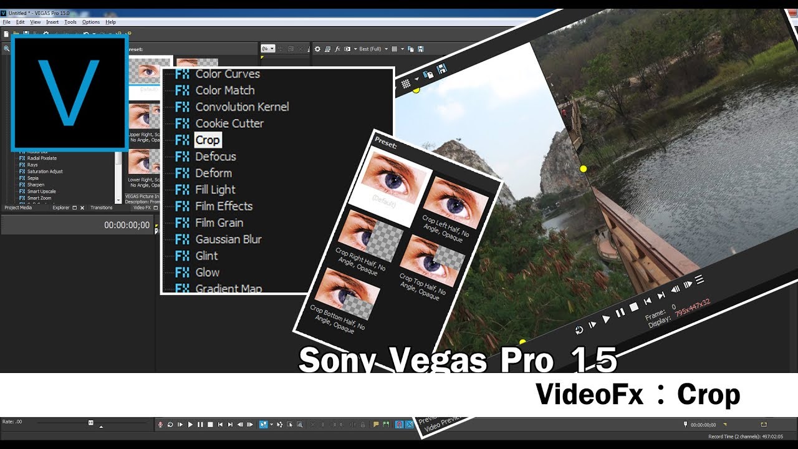Toggle the preview grid overlay icon
Screen dimensions: 798x449
395,49
